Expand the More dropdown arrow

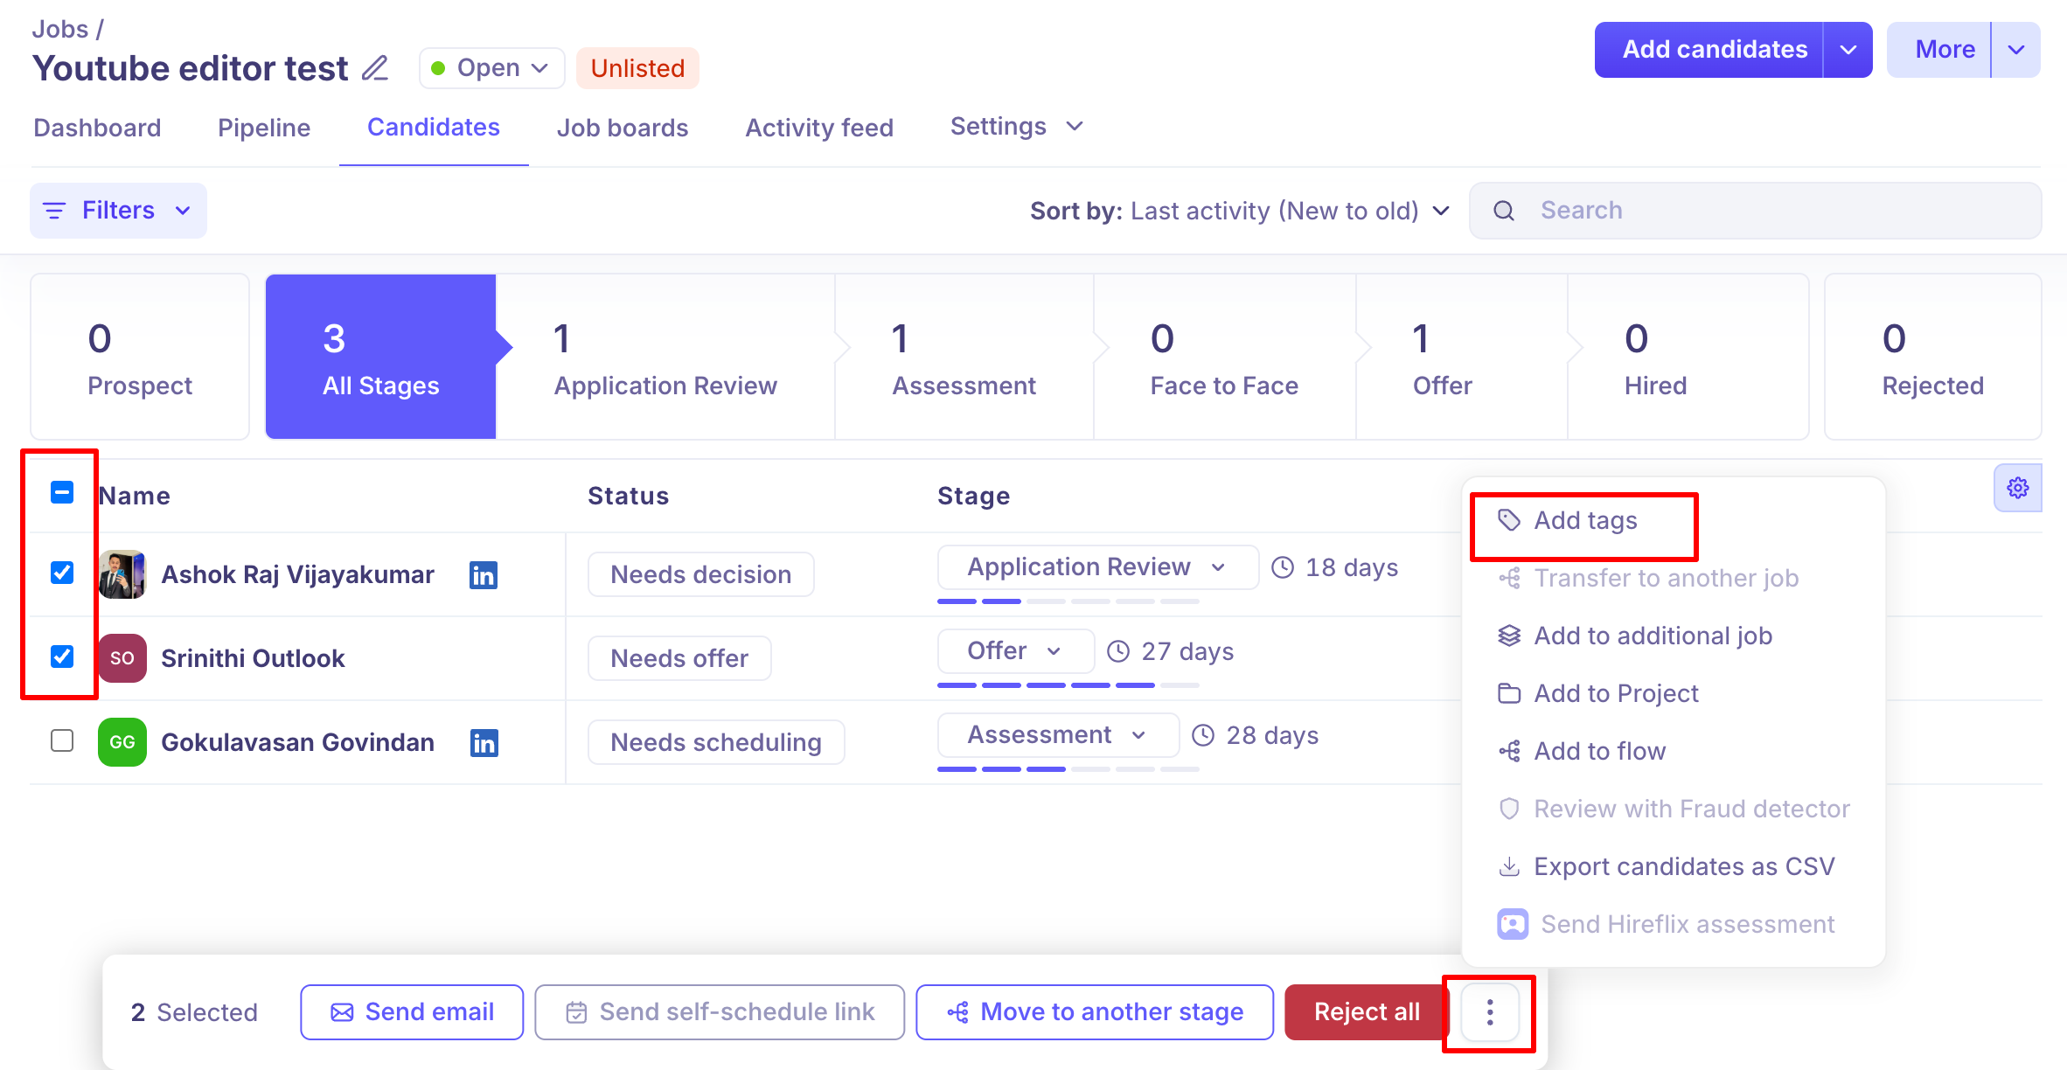pyautogui.click(x=2016, y=50)
